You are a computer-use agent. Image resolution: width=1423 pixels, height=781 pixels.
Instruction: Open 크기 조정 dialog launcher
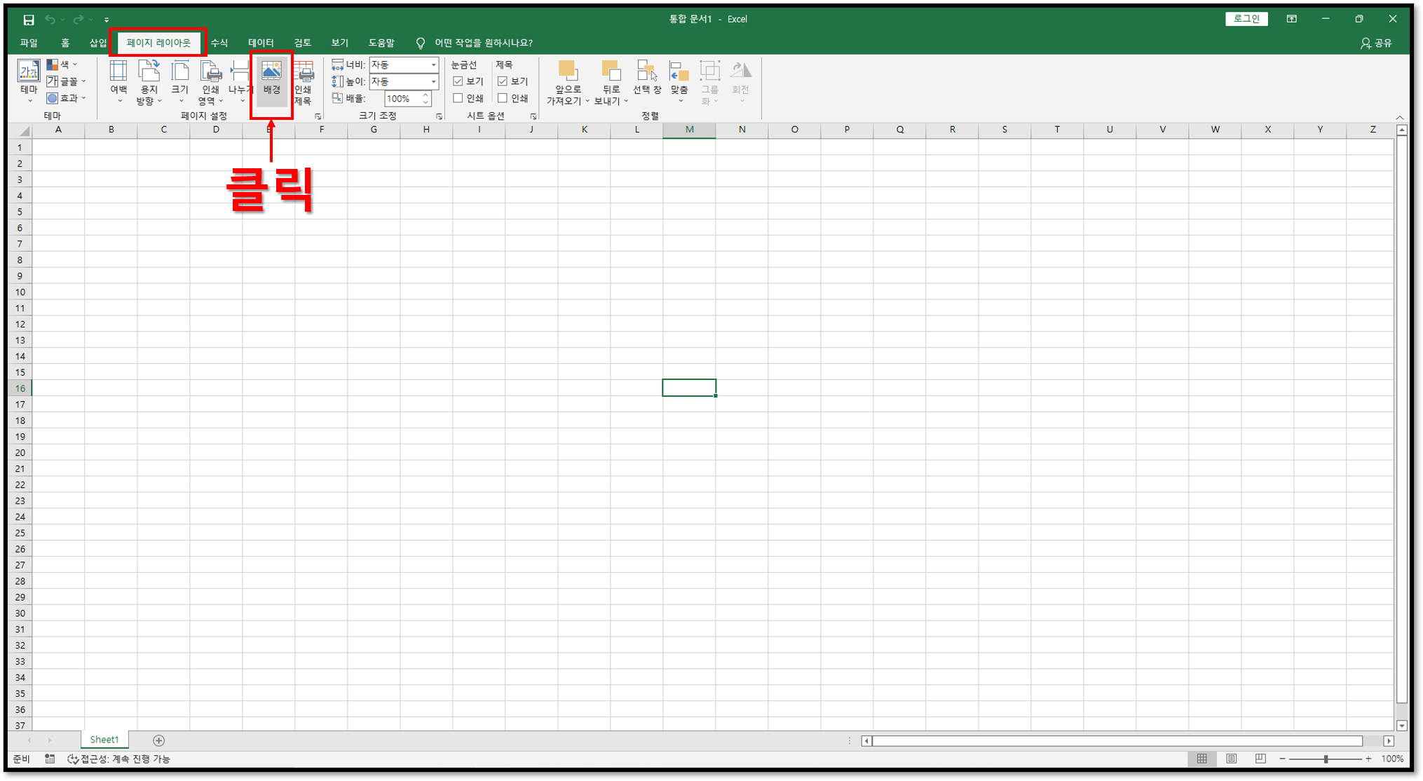click(440, 116)
